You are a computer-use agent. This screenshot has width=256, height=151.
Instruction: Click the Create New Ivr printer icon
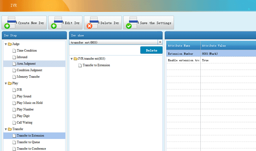coord(10,23)
